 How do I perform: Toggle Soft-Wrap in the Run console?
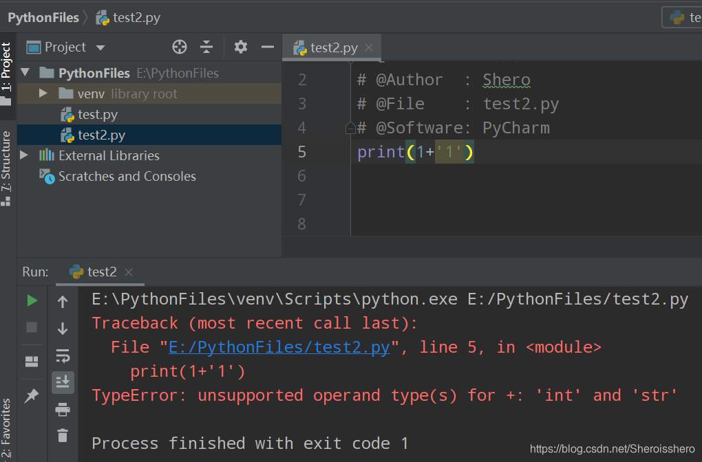(63, 355)
